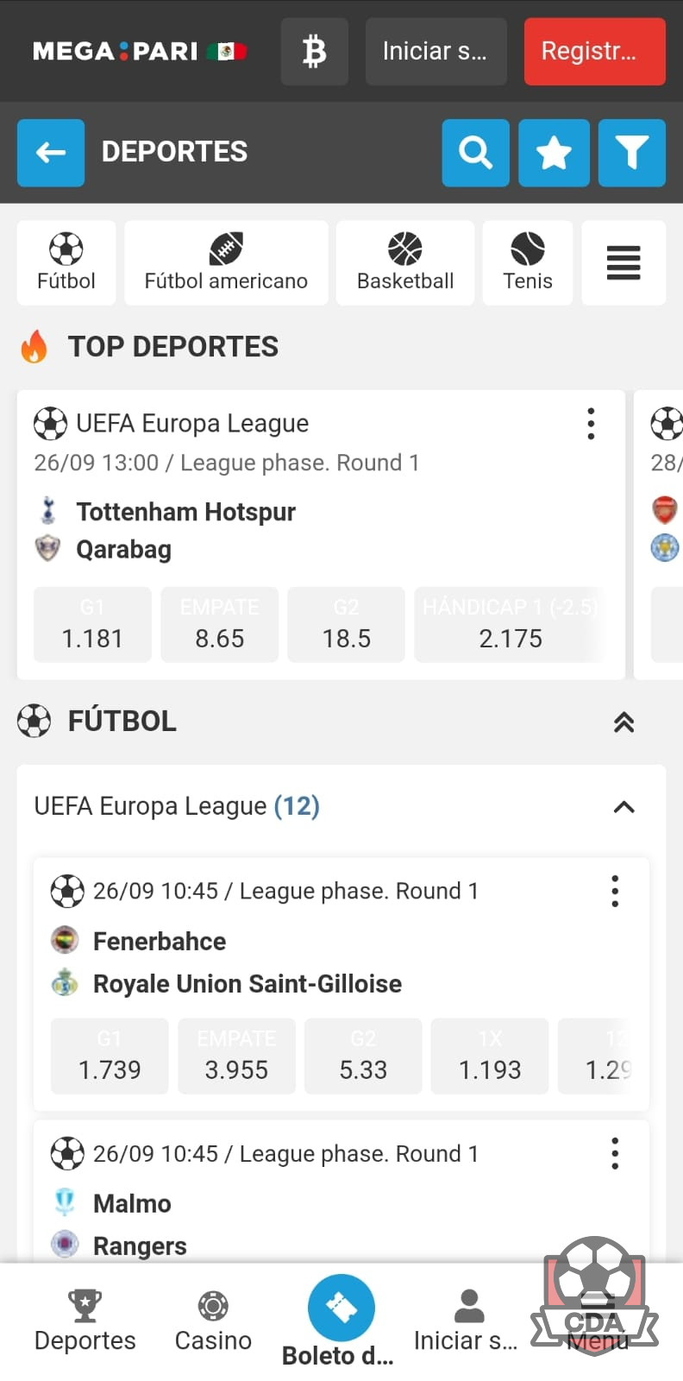
Task: Open the three-dot menu for Fenerbahce match
Action: point(615,891)
